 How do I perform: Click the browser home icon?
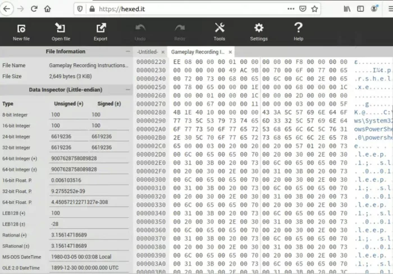pos(47,9)
